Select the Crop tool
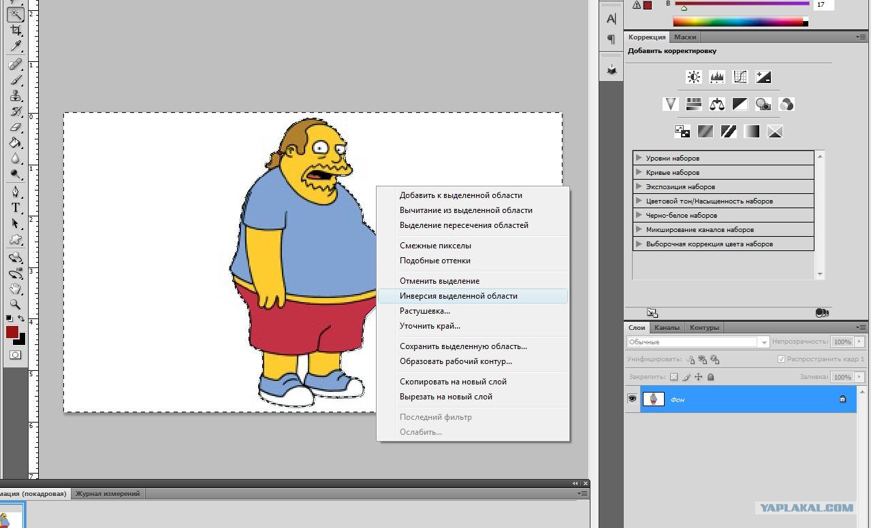The image size is (871, 528). click(15, 30)
